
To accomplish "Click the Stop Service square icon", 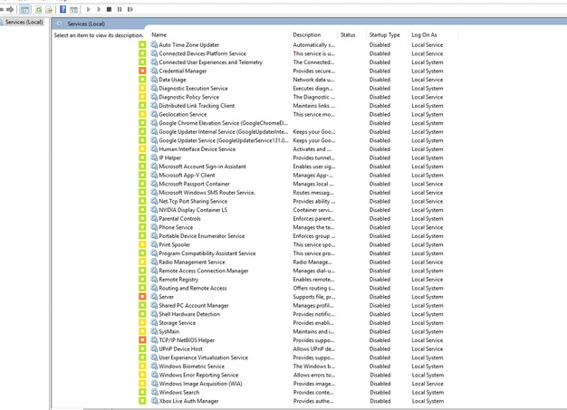I will (x=109, y=9).
